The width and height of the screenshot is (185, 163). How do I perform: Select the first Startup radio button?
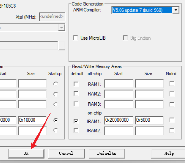pyautogui.click(x=56, y=84)
